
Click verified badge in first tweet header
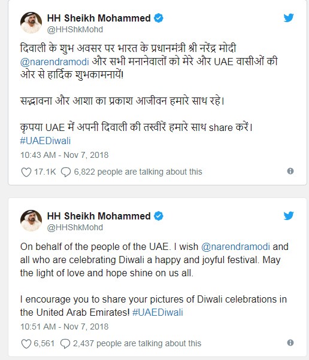click(x=159, y=18)
